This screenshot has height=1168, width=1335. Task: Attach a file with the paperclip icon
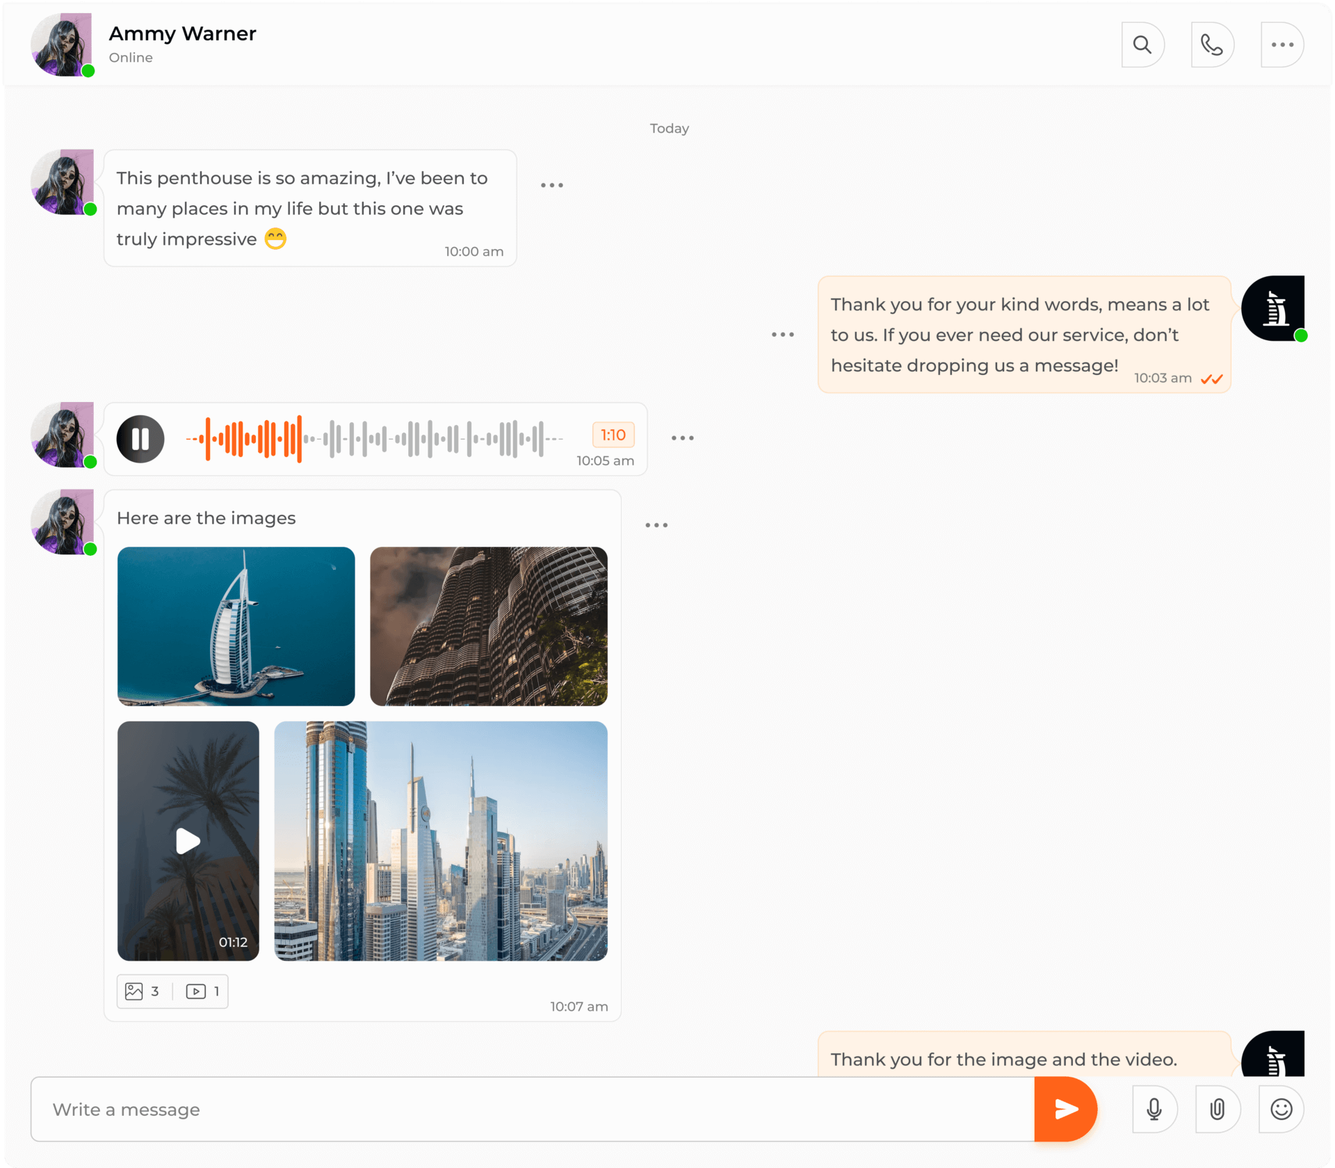point(1217,1110)
